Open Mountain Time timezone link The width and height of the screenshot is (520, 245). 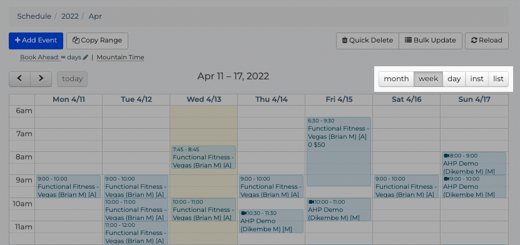click(120, 57)
